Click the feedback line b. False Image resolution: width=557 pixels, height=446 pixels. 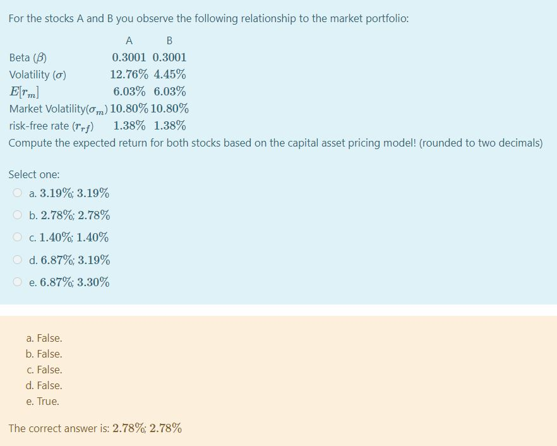pyautogui.click(x=44, y=354)
